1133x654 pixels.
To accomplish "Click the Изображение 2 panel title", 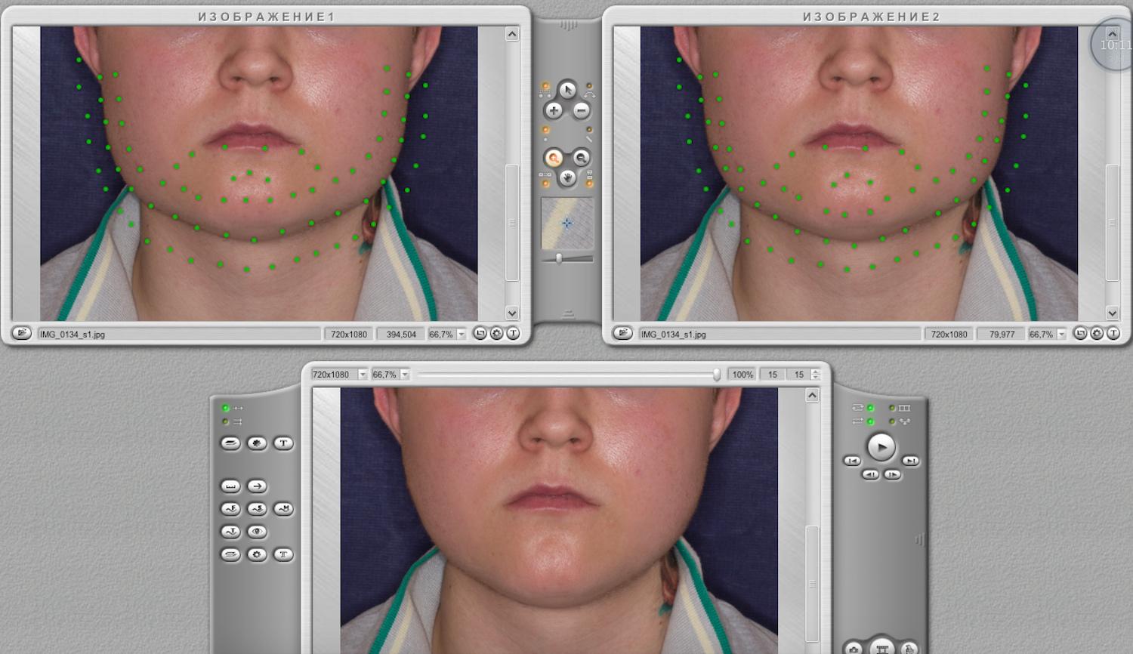I will [x=871, y=16].
